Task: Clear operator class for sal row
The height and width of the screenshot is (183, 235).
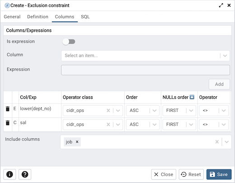Action: (x=108, y=125)
